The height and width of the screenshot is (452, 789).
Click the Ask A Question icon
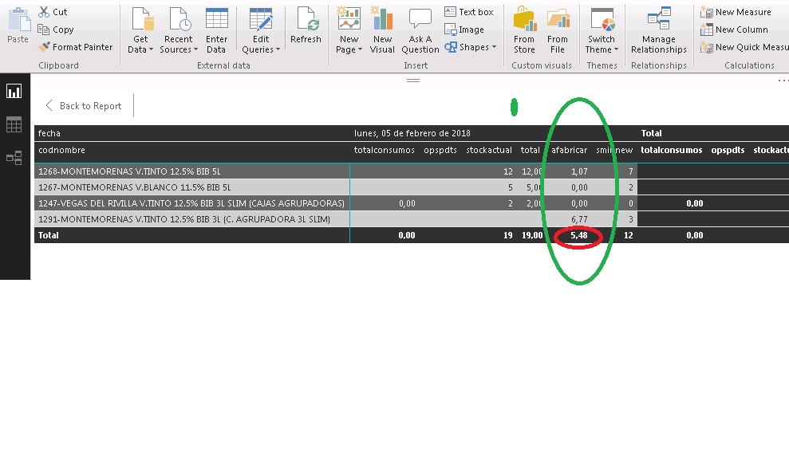(x=420, y=20)
